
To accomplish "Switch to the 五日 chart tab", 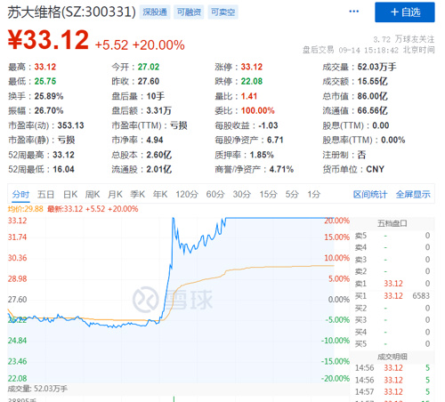I will coord(45,195).
